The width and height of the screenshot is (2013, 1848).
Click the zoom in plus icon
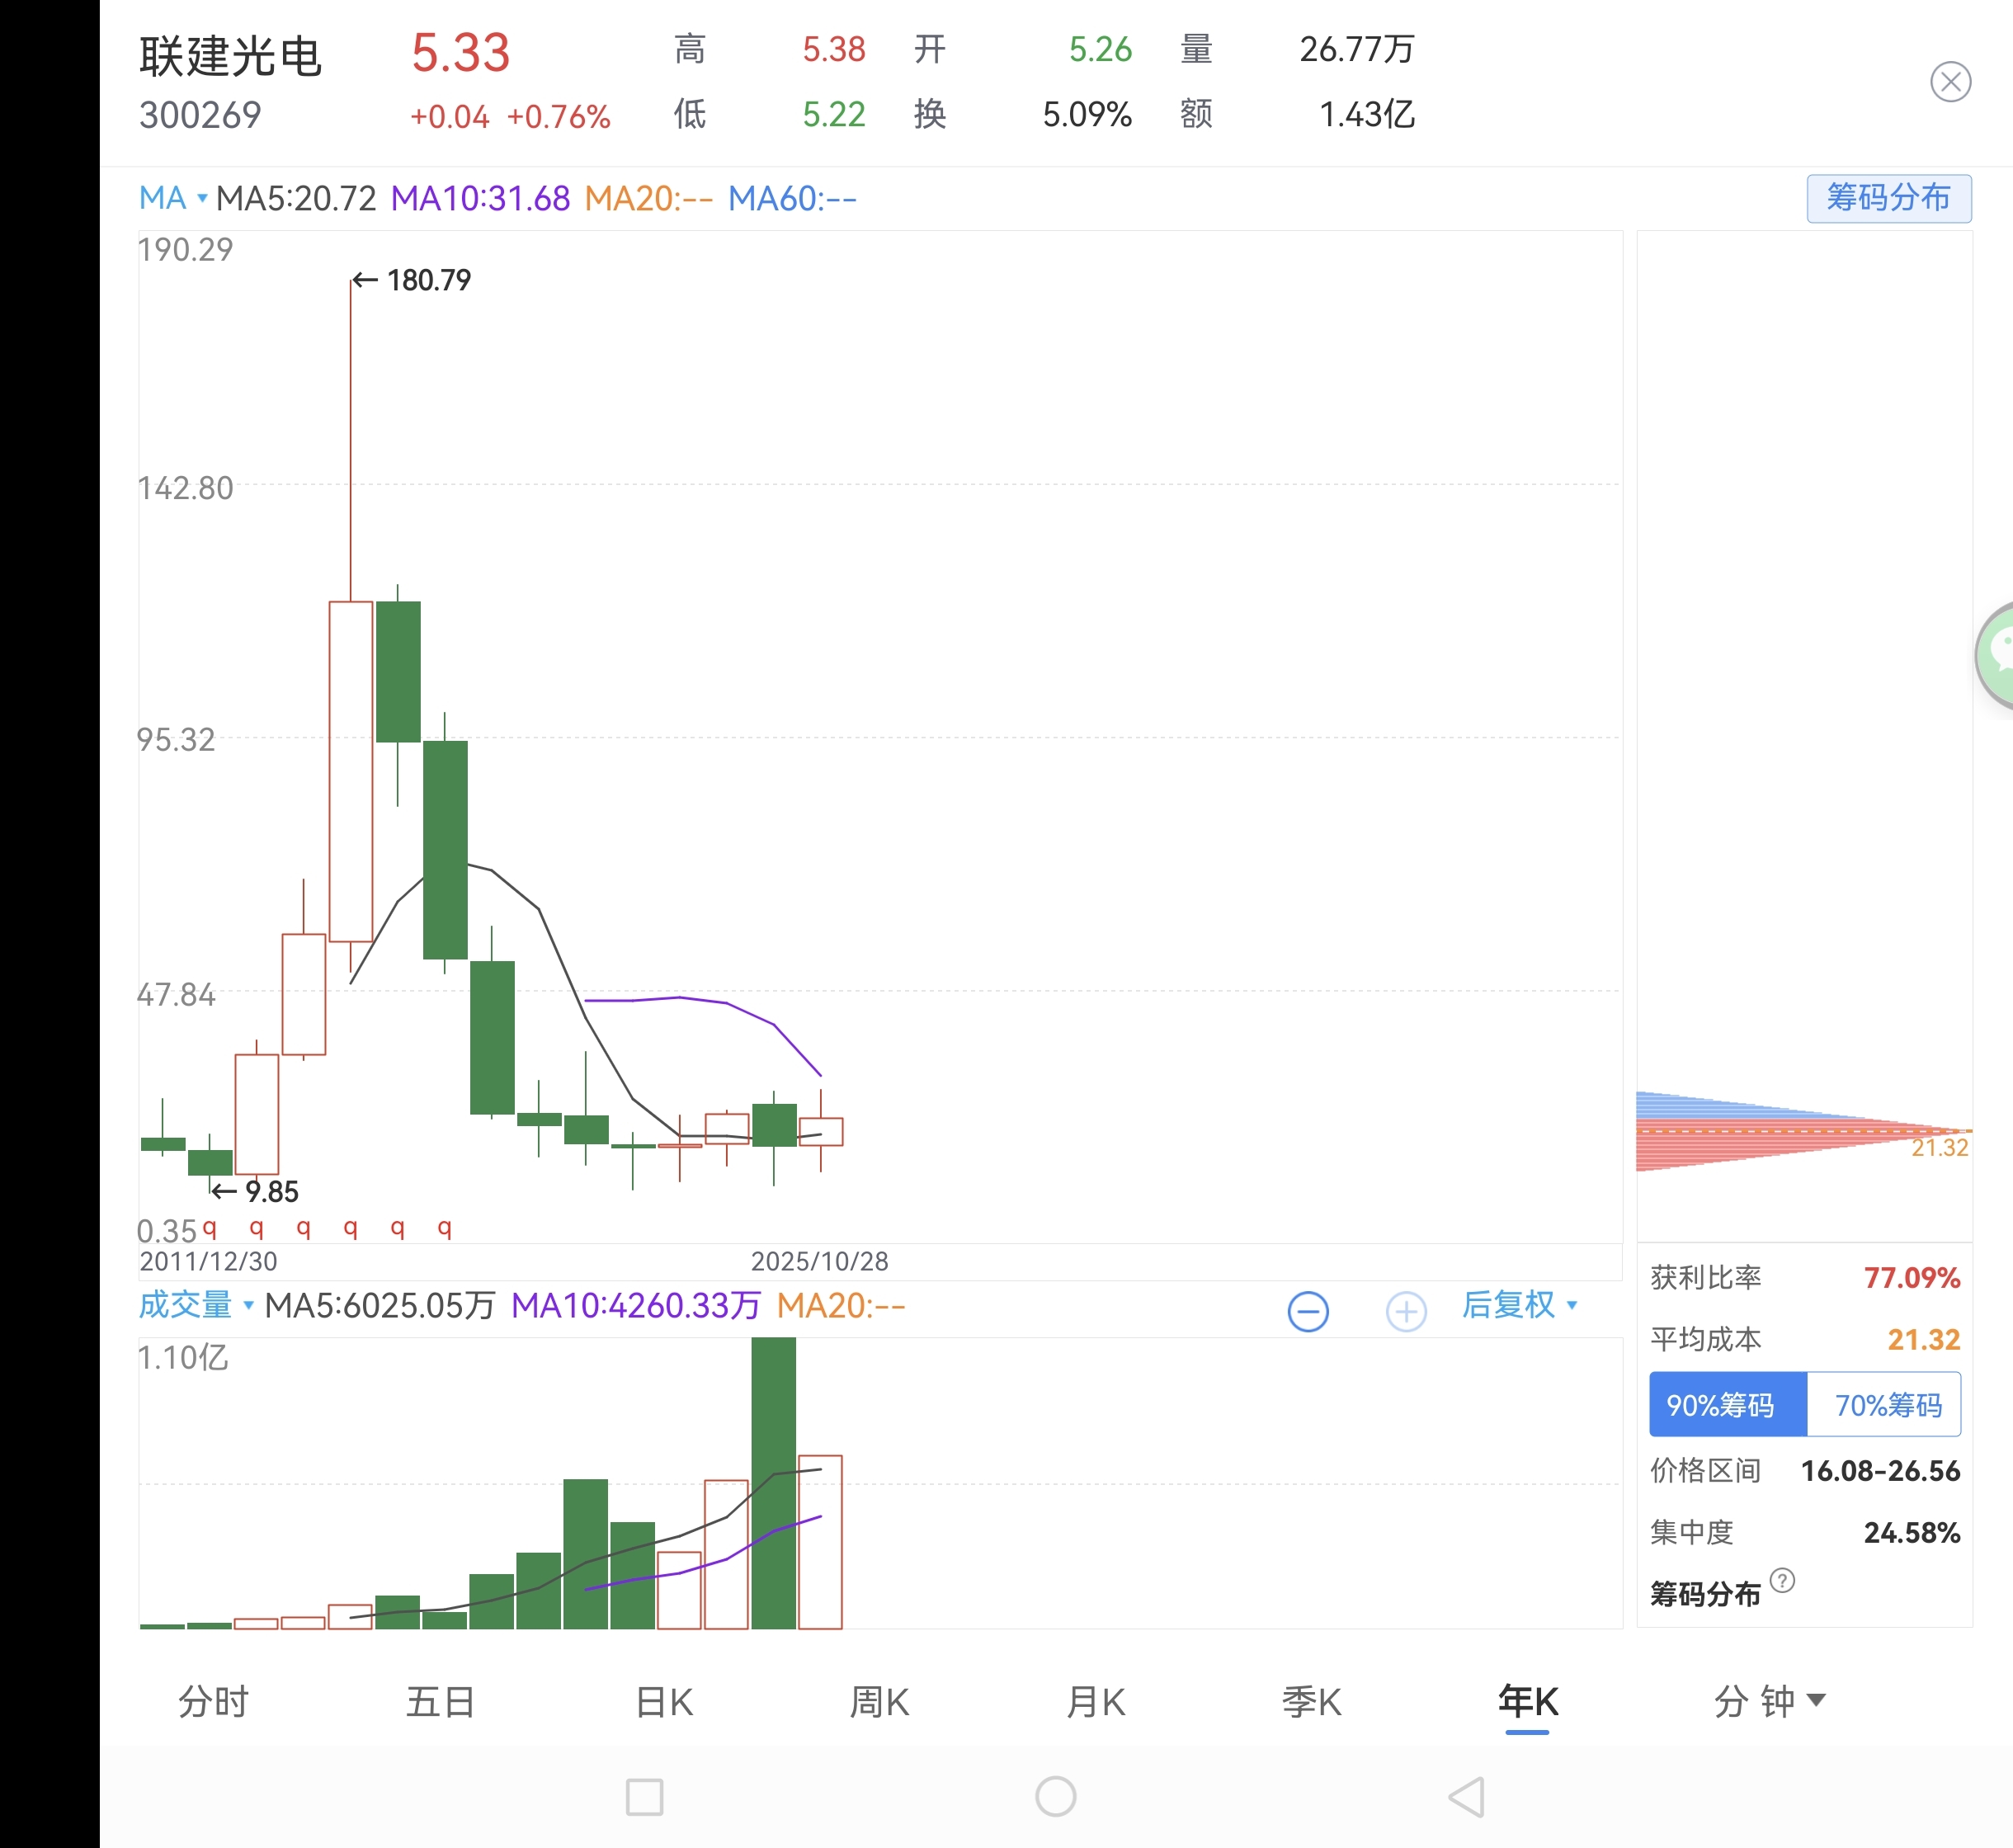coord(1405,1311)
